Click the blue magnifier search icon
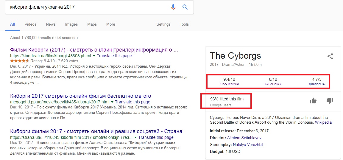Viewport: 343px width, 160px height. tap(185, 7)
